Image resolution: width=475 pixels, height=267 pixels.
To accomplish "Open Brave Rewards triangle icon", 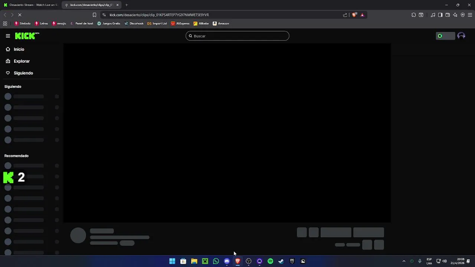I will click(x=362, y=15).
